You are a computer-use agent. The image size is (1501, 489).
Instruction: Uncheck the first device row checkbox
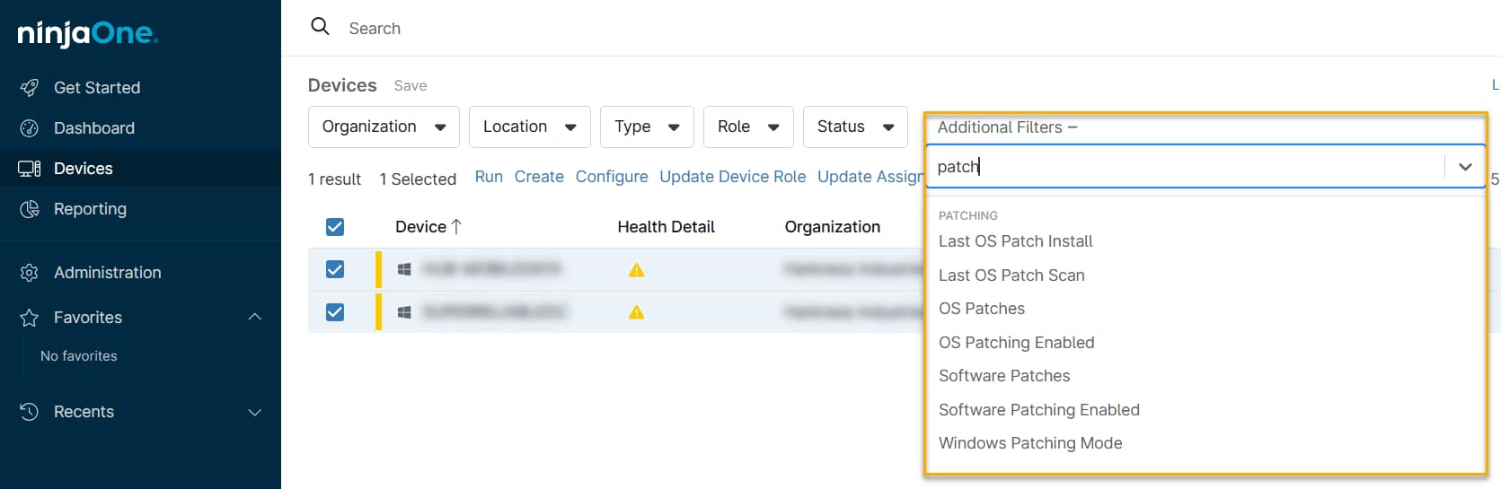335,269
